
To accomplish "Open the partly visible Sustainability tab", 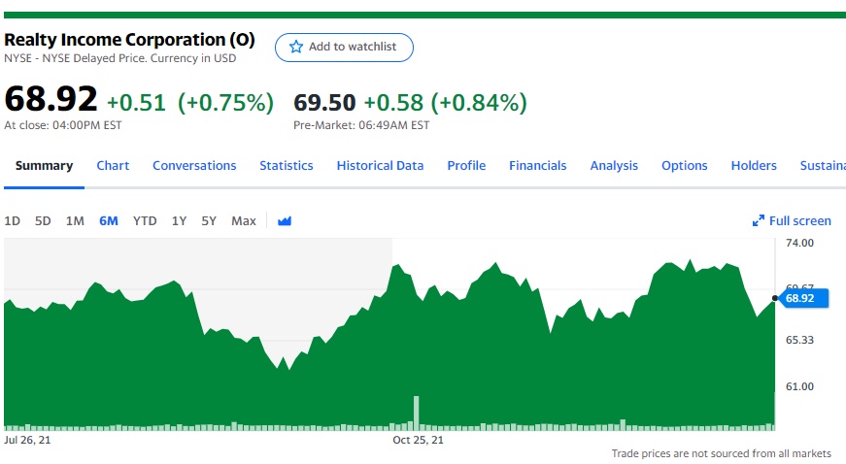I will [823, 165].
